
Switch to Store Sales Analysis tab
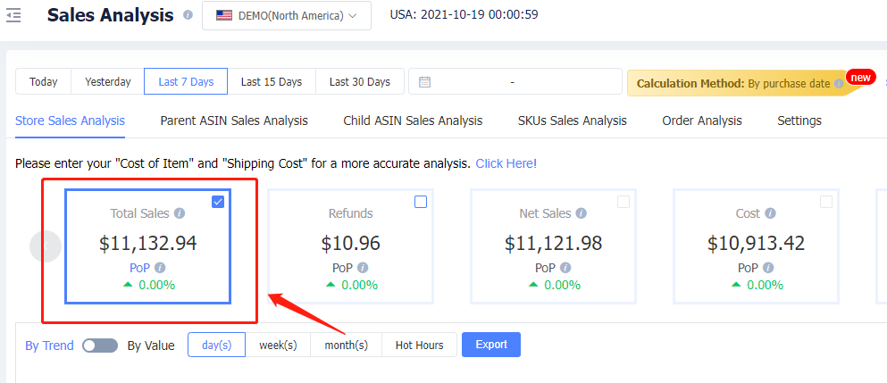pos(71,121)
